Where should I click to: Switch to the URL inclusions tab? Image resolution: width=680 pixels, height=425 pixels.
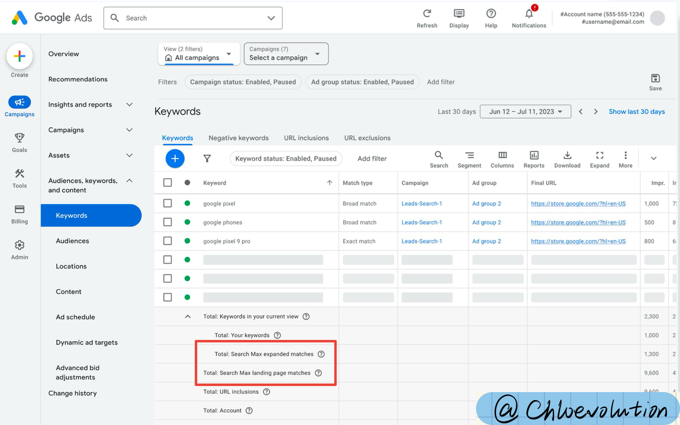pos(307,138)
